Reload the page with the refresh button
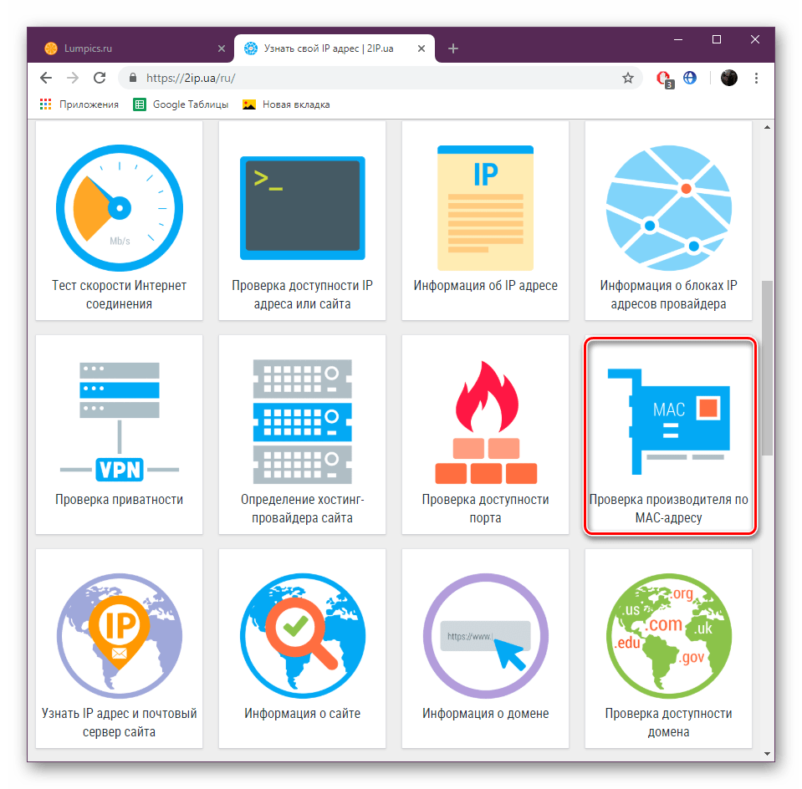The image size is (802, 789). pos(100,78)
